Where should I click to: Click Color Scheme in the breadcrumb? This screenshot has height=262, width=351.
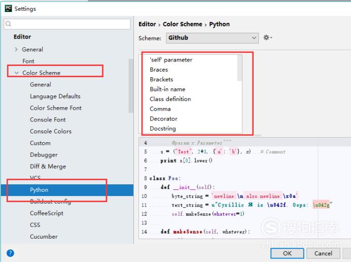(183, 24)
